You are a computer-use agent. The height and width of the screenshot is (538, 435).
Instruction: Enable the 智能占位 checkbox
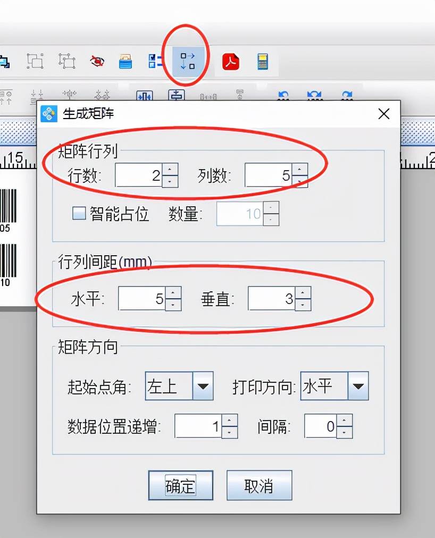pos(79,213)
